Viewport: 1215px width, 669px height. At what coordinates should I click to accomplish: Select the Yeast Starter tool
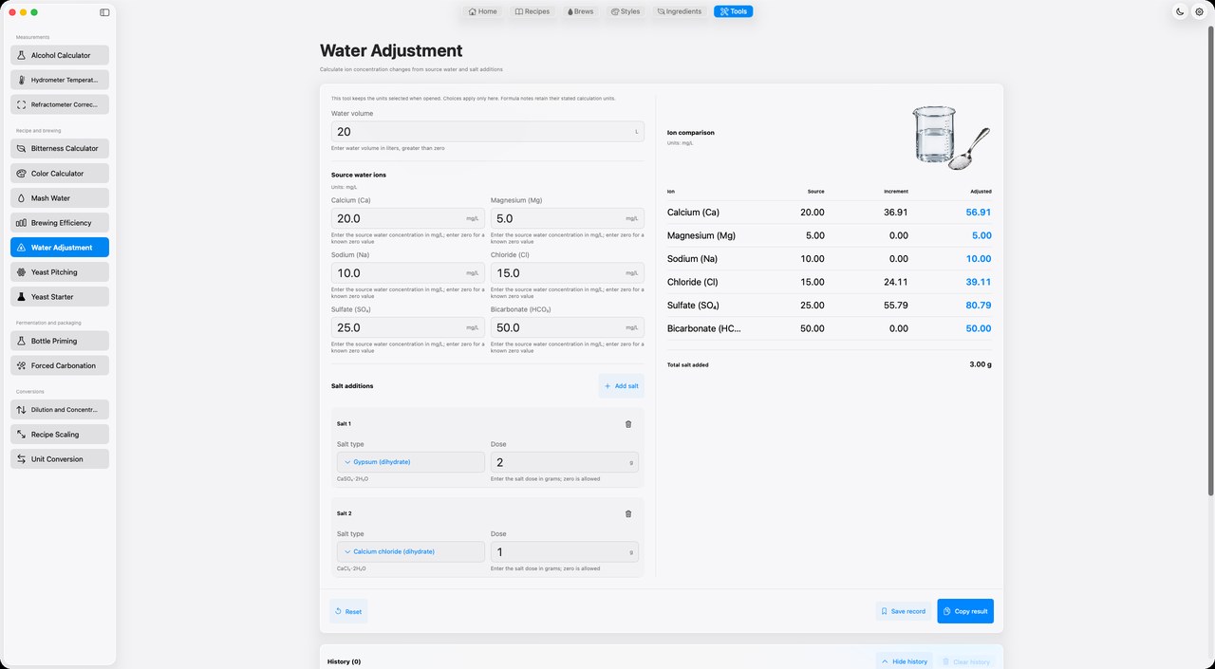tap(60, 297)
